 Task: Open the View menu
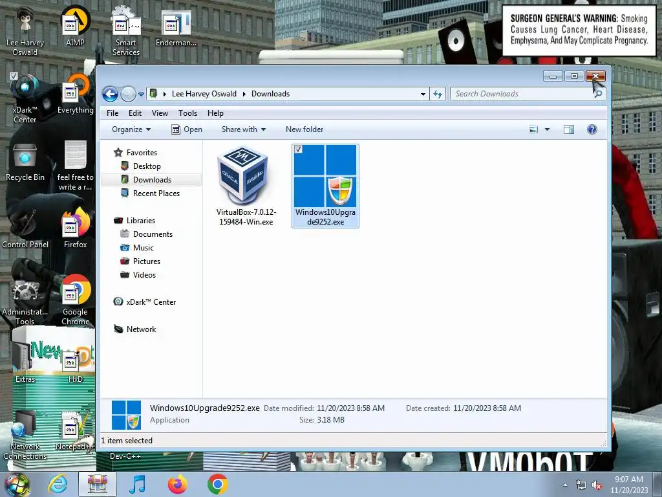click(x=160, y=113)
